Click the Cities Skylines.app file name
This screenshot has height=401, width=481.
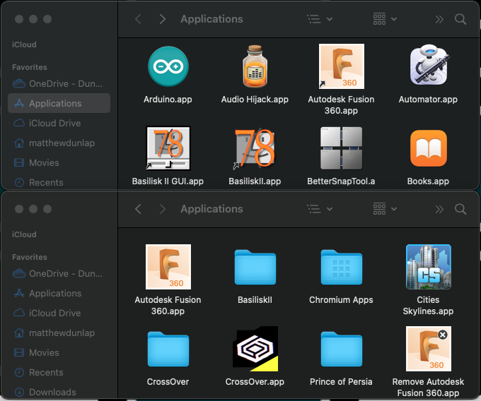[x=428, y=306]
